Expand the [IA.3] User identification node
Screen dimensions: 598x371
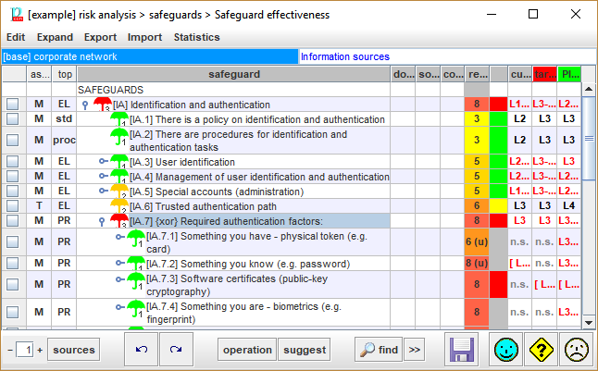coord(103,162)
